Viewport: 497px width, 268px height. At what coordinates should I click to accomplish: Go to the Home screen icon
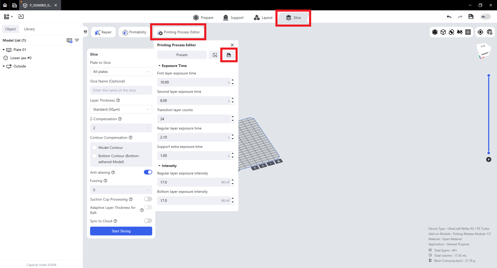point(5,5)
